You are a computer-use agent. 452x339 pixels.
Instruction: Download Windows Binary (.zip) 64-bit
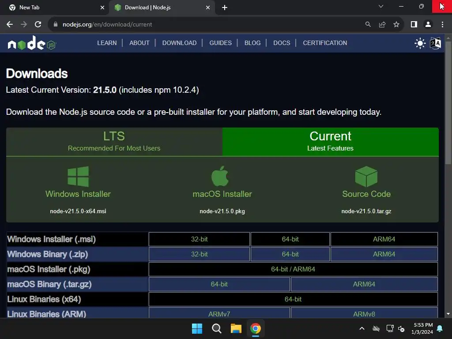290,254
